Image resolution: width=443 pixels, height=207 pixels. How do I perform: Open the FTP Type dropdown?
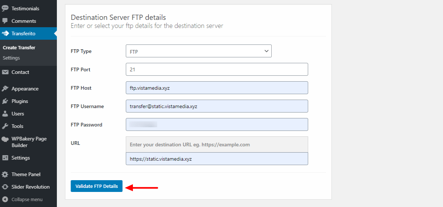tap(199, 51)
